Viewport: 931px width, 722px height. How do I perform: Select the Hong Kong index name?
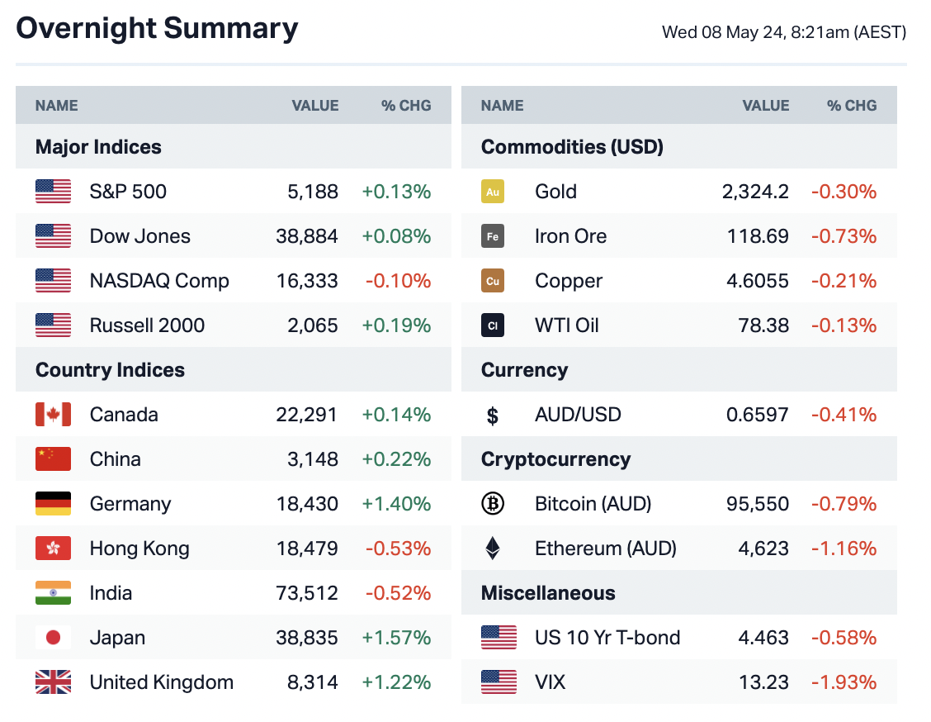139,549
